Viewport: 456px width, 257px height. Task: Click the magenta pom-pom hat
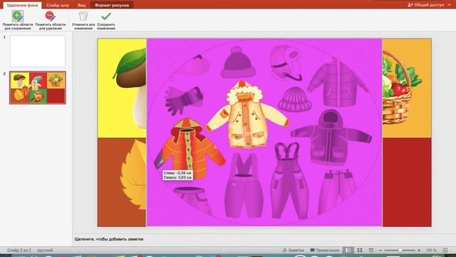237,62
